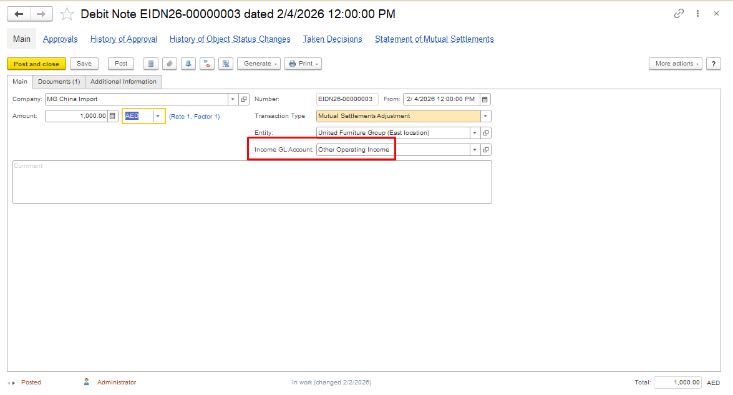Open Statement of Mutual Settlements link
The height and width of the screenshot is (395, 733).
(434, 39)
